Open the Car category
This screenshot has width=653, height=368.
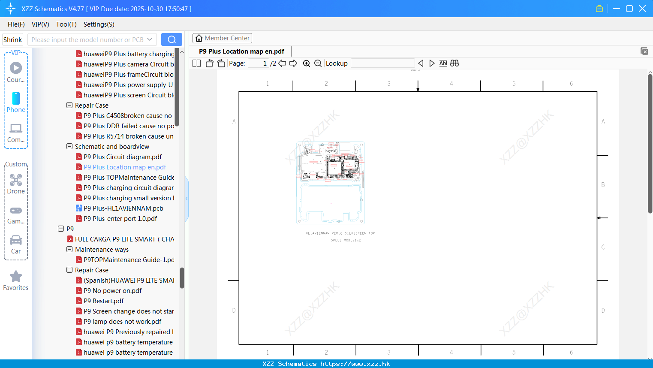coord(16,244)
